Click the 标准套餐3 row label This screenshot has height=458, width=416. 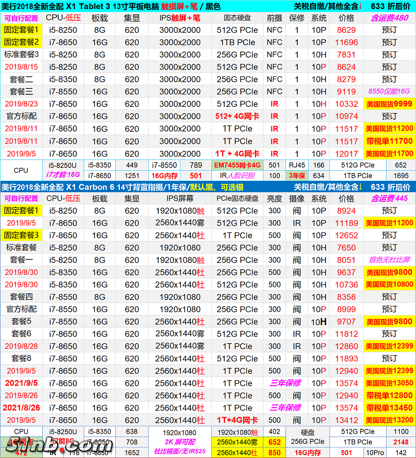point(22,54)
